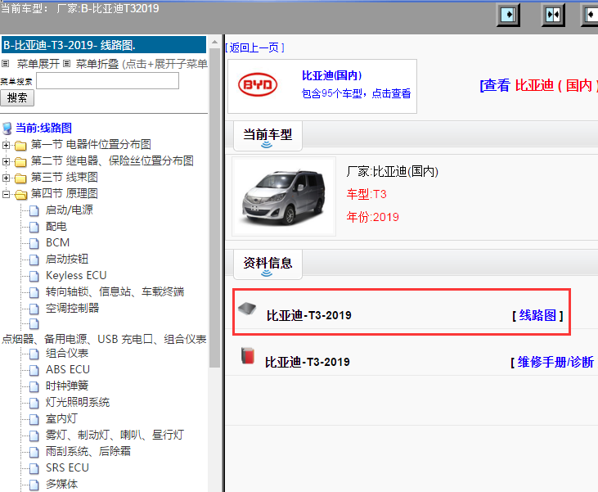598x492 pixels.
Task: Expand the 第一节 电器件位置分布图 node
Action: tap(6, 145)
